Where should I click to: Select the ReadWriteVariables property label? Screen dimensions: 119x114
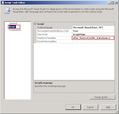coord(47,41)
